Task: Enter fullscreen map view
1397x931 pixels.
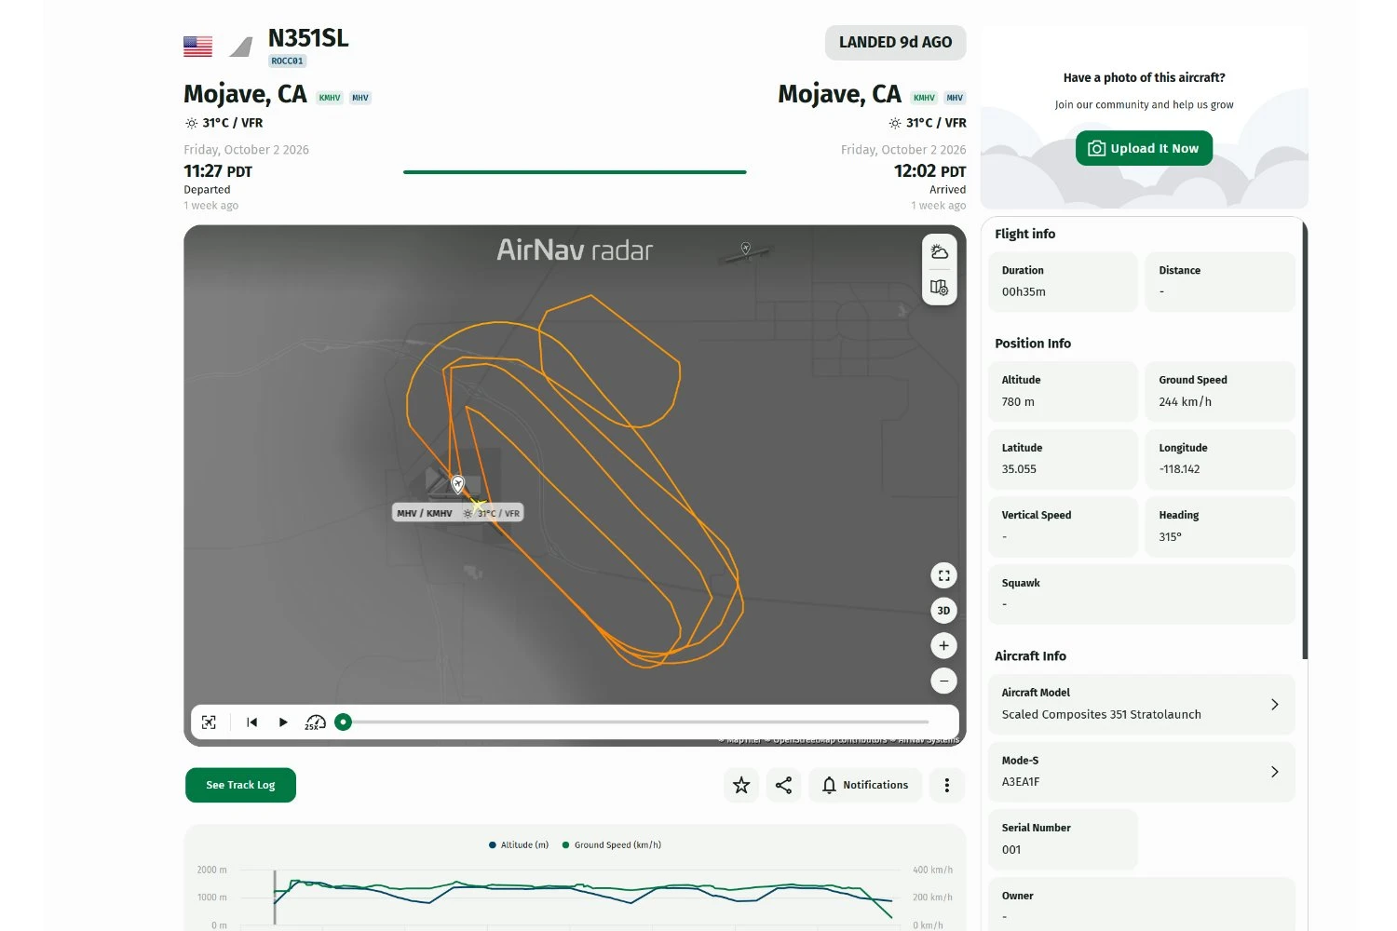Action: 943,575
